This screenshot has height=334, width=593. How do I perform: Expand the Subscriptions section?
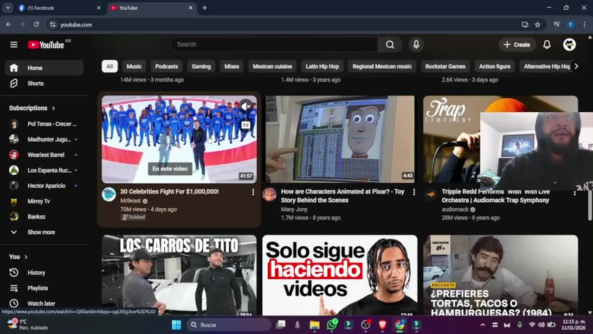point(32,108)
